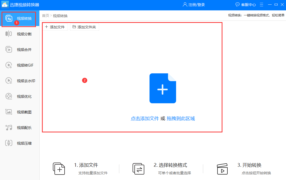The height and width of the screenshot is (180, 286).
Task: Close the application window
Action: click(282, 5)
